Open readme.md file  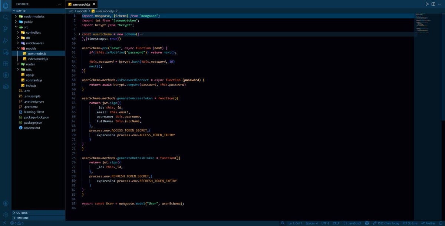click(x=38, y=128)
